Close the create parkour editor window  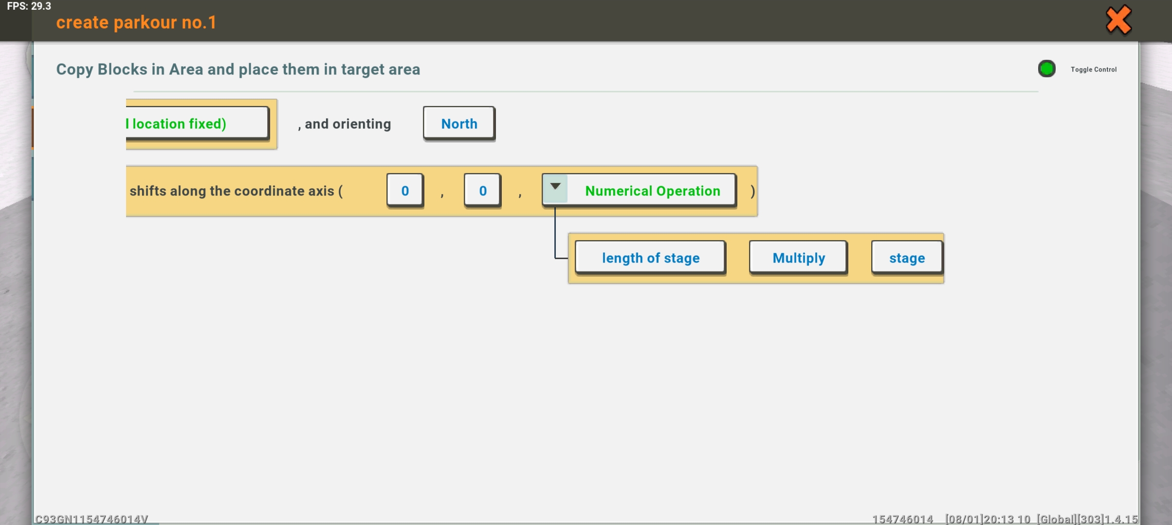(x=1118, y=20)
